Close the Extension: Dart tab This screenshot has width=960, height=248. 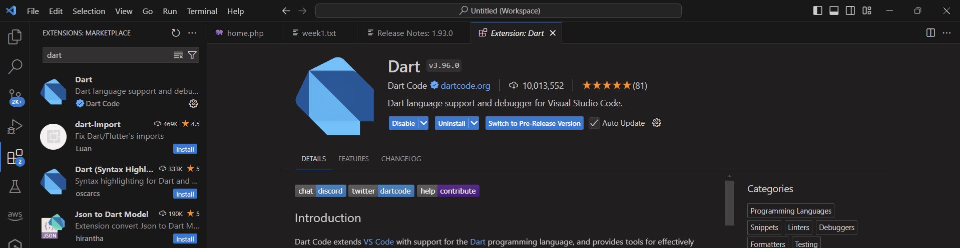click(553, 33)
